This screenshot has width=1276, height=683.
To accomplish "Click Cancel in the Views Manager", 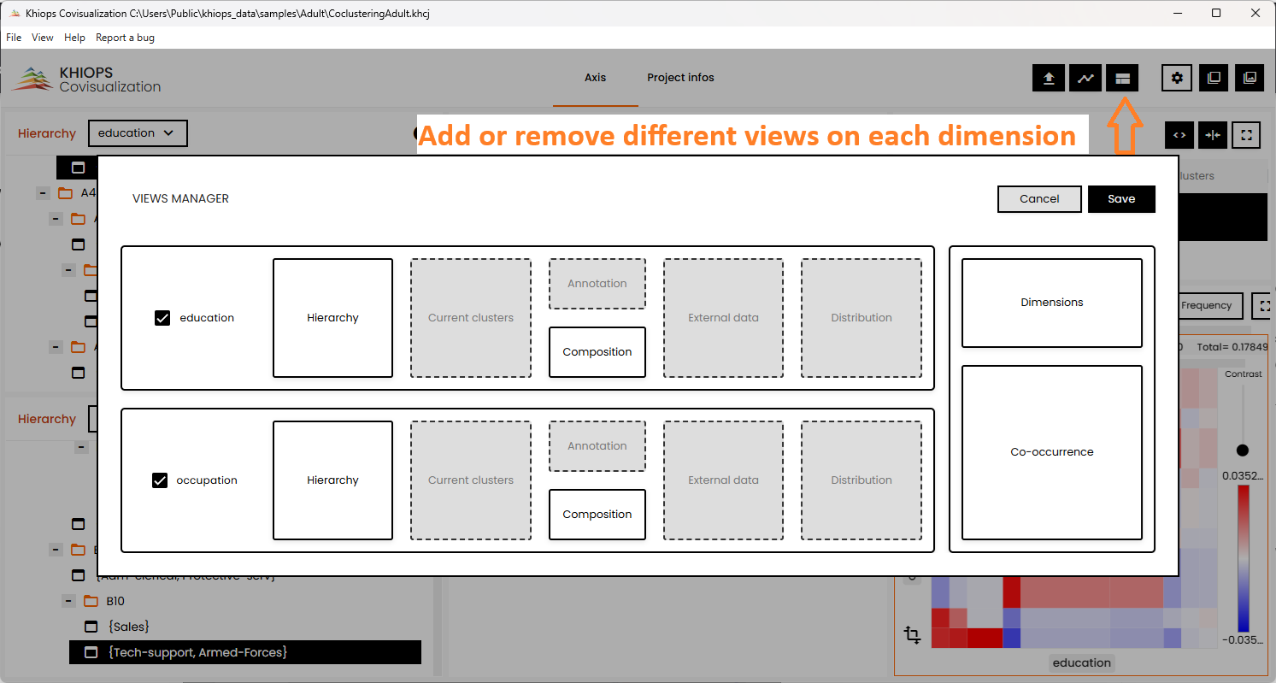I will pos(1039,199).
